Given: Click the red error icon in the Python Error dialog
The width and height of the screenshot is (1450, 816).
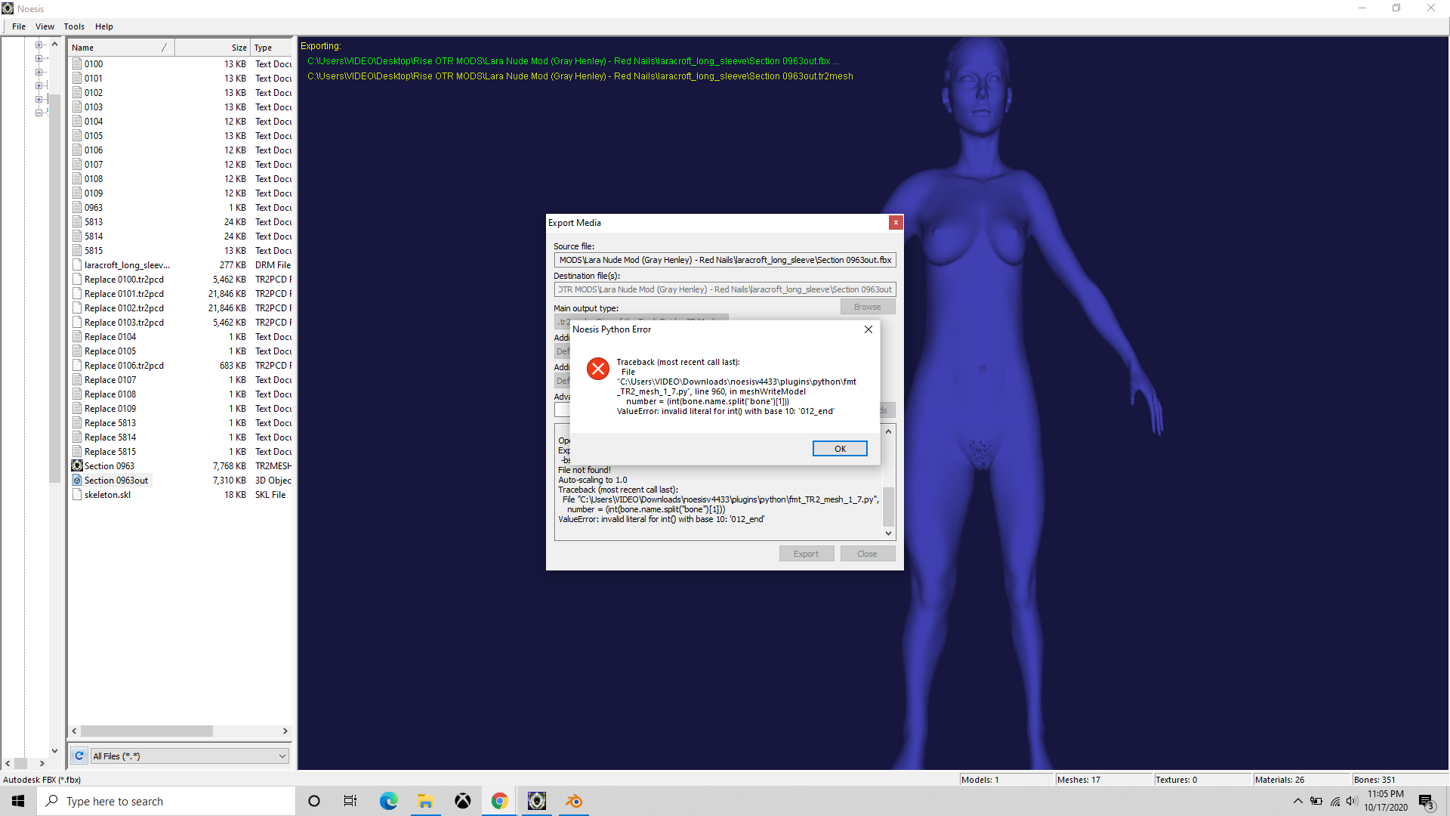Looking at the screenshot, I should (598, 369).
